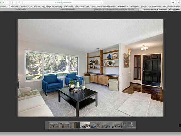Viewport: 181px width, 136px height.
Task: Open the Bible.com bookmark
Action: 9,7
